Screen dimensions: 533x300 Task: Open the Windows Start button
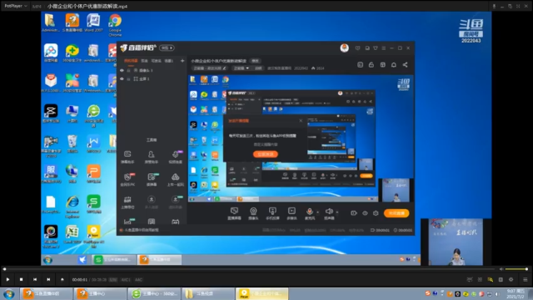[x=9, y=294]
